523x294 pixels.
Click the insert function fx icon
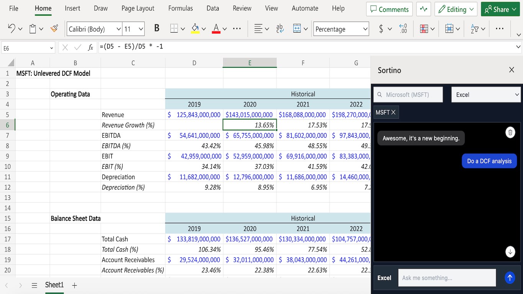[x=91, y=47]
